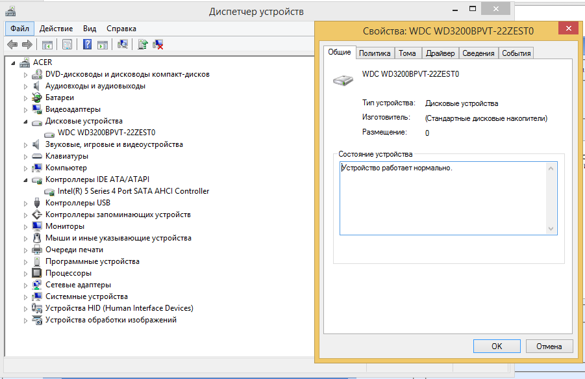
Task: Click Scan for hardware changes icon
Action: [122, 44]
